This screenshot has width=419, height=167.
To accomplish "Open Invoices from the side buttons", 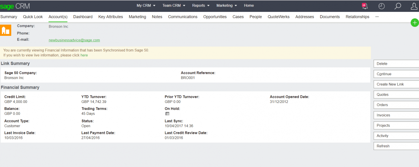I will [396, 115].
